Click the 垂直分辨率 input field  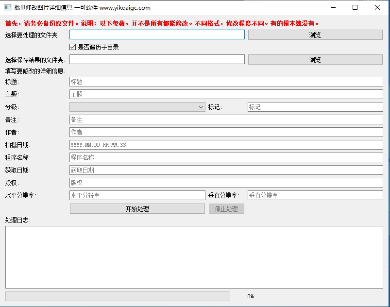tap(315, 195)
